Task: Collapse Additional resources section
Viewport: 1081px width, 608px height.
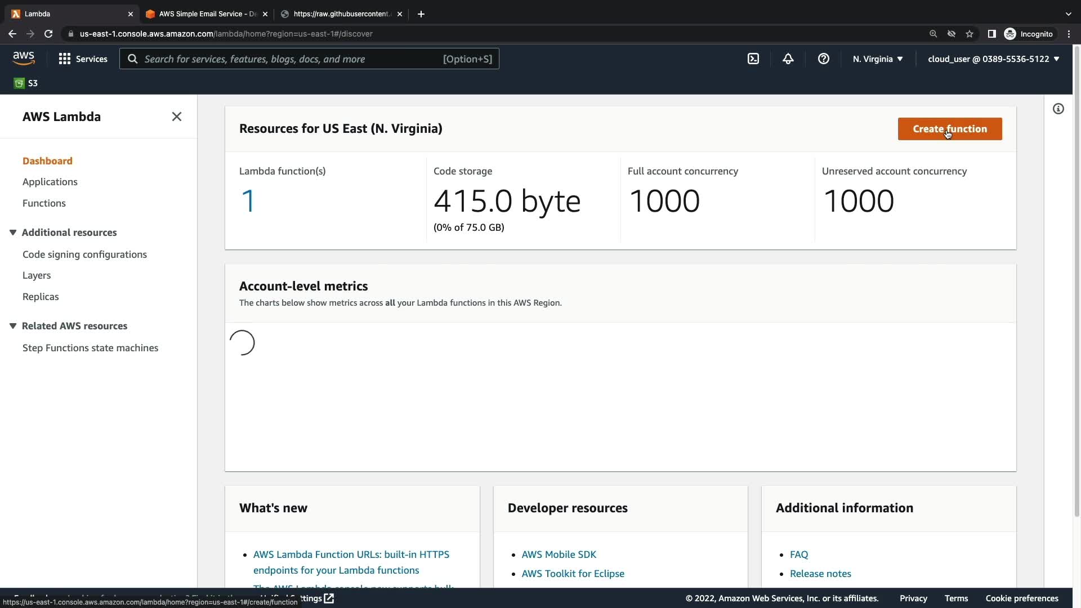Action: 13,233
